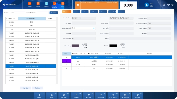Screen dimensions: 177x99
Task: Click the admin user avatar icon
Action: [x=147, y=5]
